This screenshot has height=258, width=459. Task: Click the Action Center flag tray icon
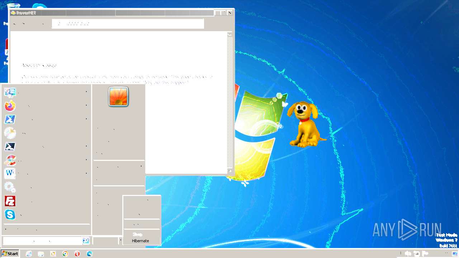tap(425, 254)
